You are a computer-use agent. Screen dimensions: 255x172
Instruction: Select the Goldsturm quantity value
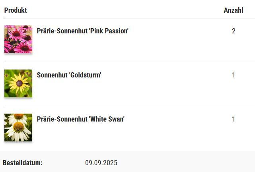point(234,75)
